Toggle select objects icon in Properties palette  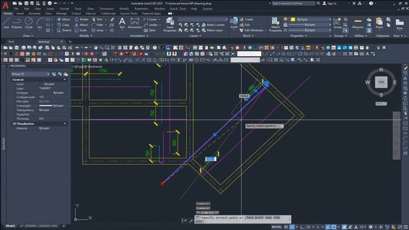tap(59, 74)
